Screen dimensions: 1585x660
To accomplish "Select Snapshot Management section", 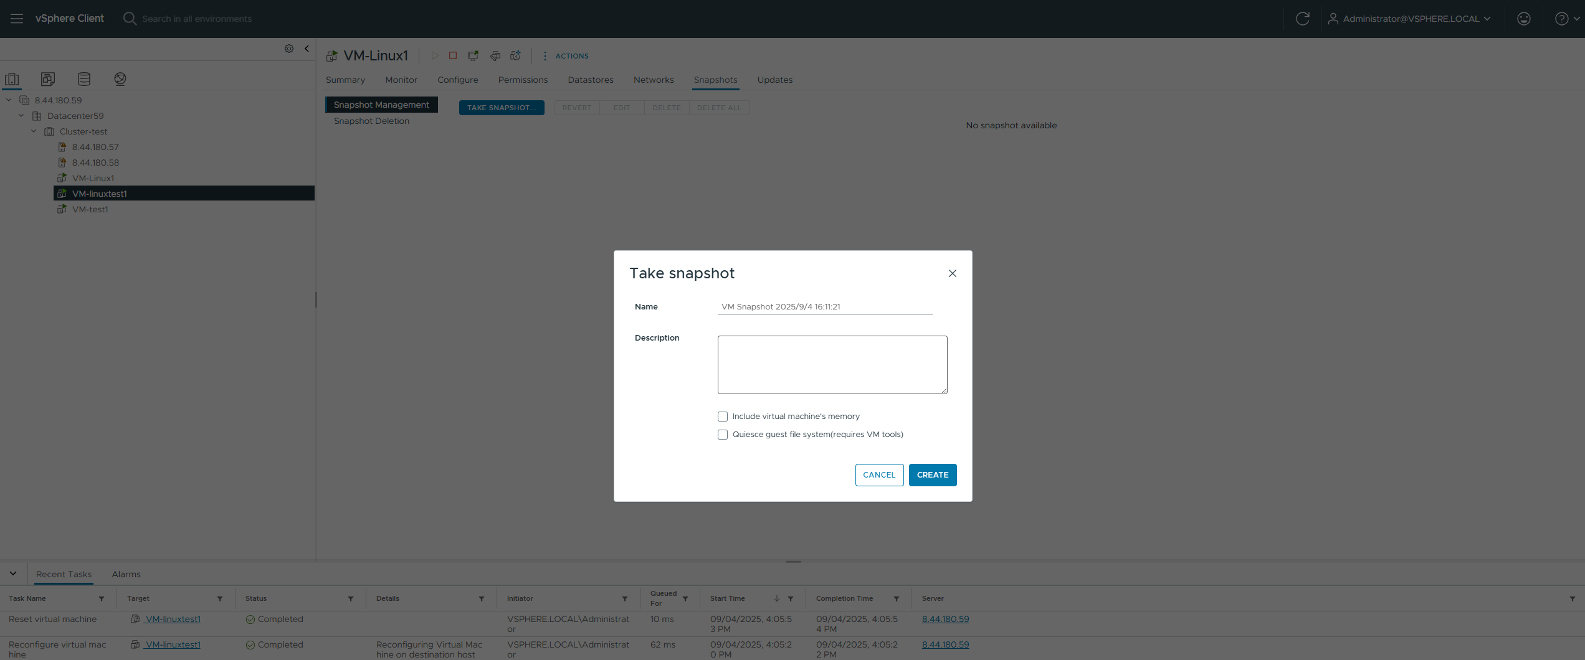I will 381,105.
